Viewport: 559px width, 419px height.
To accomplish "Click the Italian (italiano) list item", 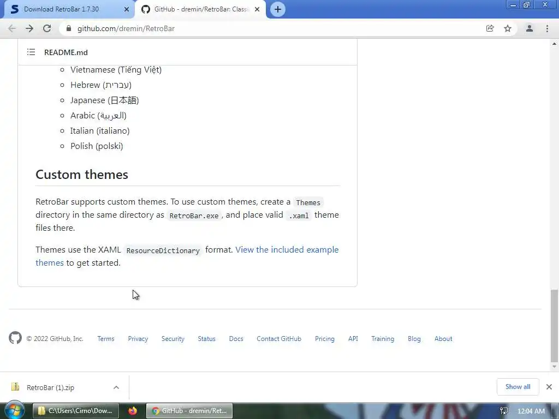I will click(100, 131).
